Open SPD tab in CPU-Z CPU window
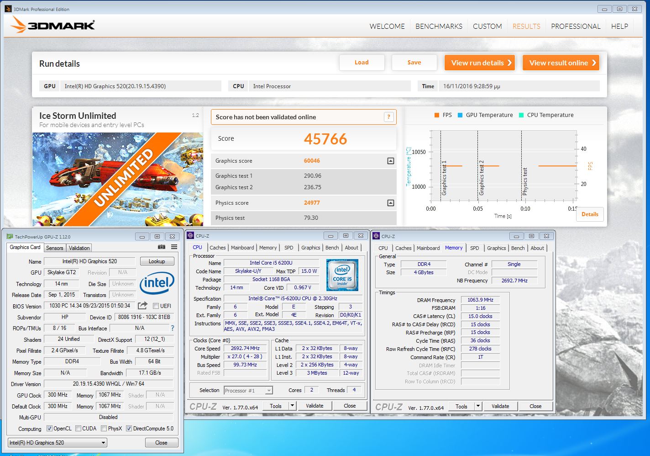650x456 pixels. coord(289,248)
